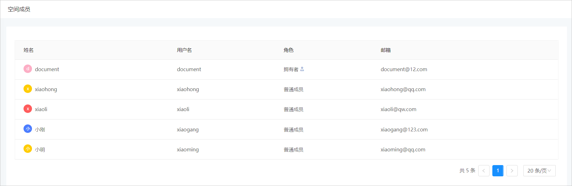The height and width of the screenshot is (186, 572).
Task: Click the pink avatar beside document
Action: tap(28, 69)
